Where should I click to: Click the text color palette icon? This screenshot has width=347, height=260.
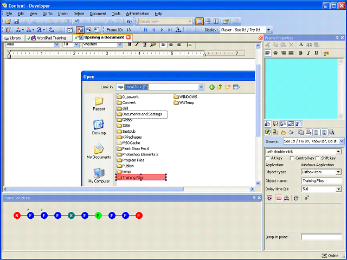[x=326, y=53]
